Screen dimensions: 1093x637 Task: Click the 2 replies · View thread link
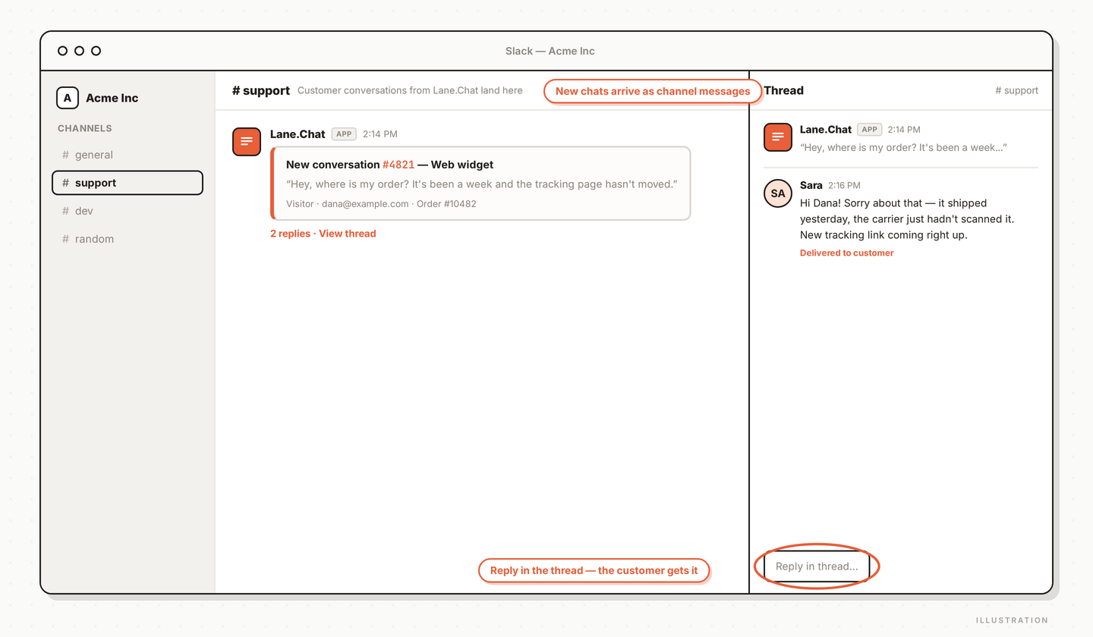(x=323, y=234)
